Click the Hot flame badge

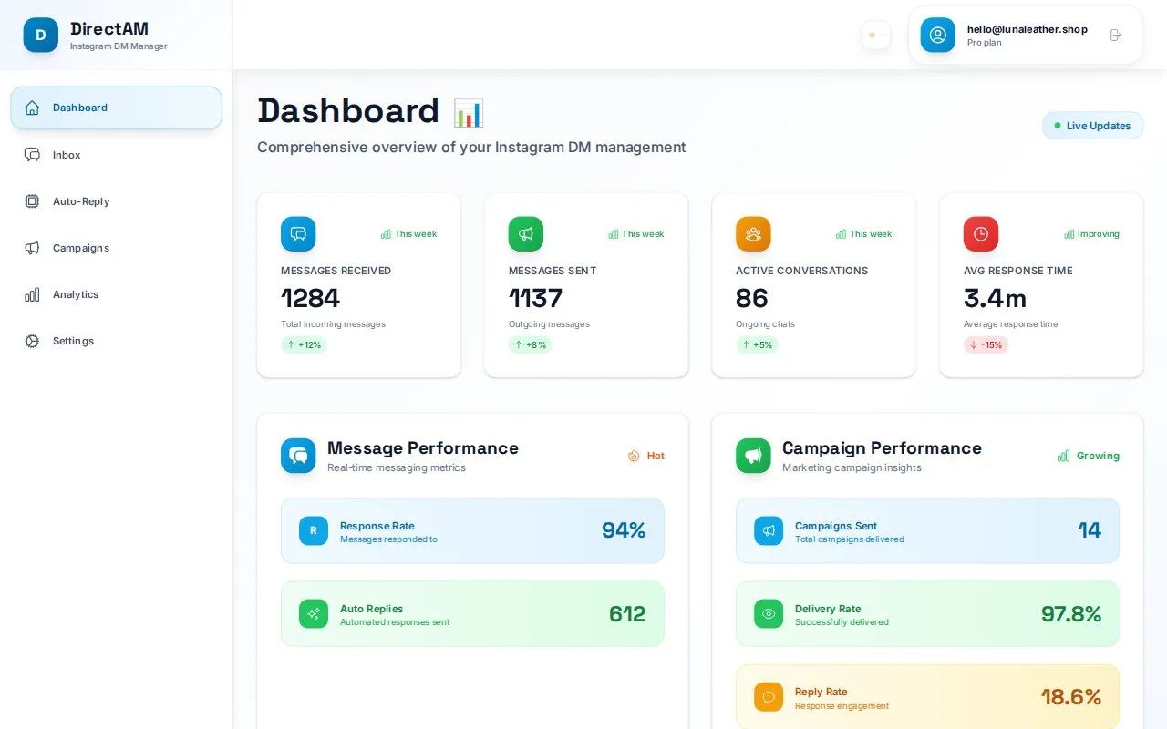coord(645,456)
